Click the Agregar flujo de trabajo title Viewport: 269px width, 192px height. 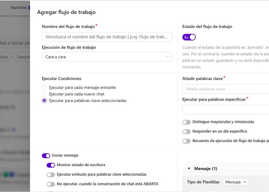point(66,12)
